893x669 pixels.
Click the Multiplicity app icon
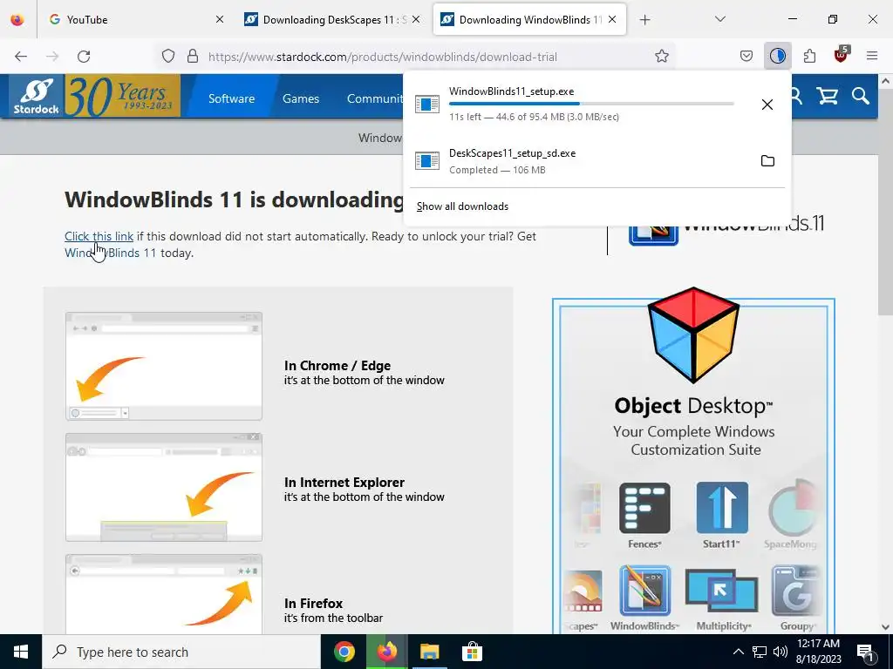721,591
